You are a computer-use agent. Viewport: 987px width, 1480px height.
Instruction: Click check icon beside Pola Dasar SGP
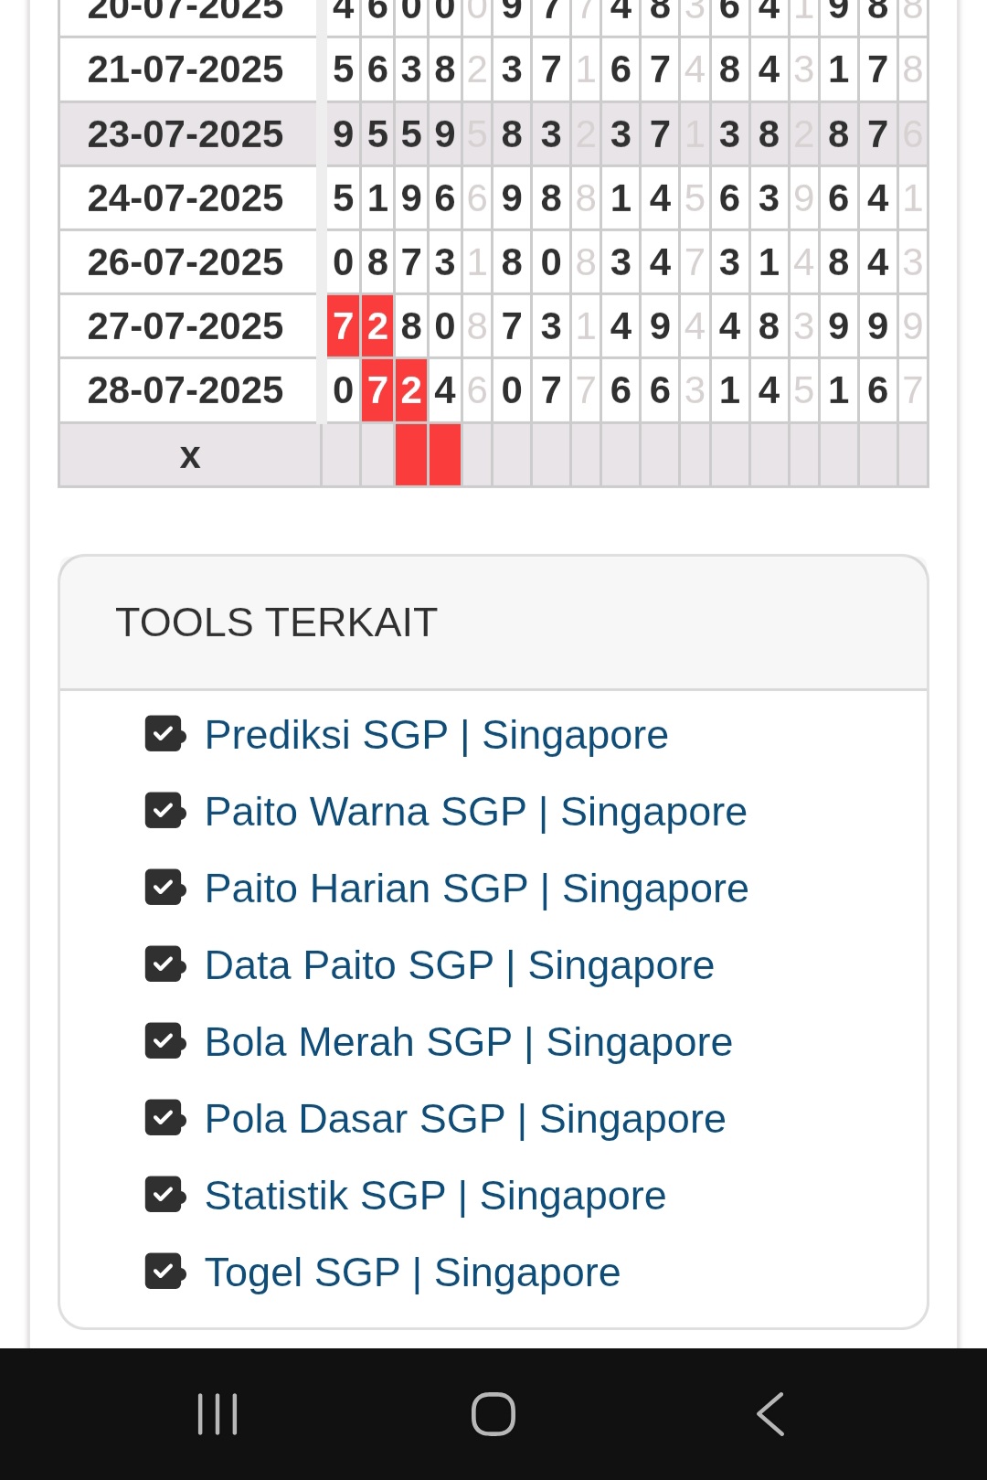click(x=165, y=1118)
